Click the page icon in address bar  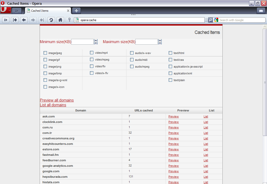coord(77,20)
